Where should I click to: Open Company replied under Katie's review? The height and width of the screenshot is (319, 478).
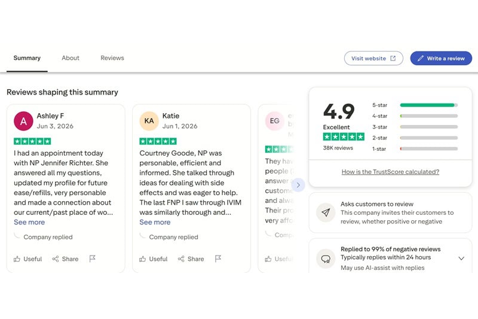click(173, 237)
